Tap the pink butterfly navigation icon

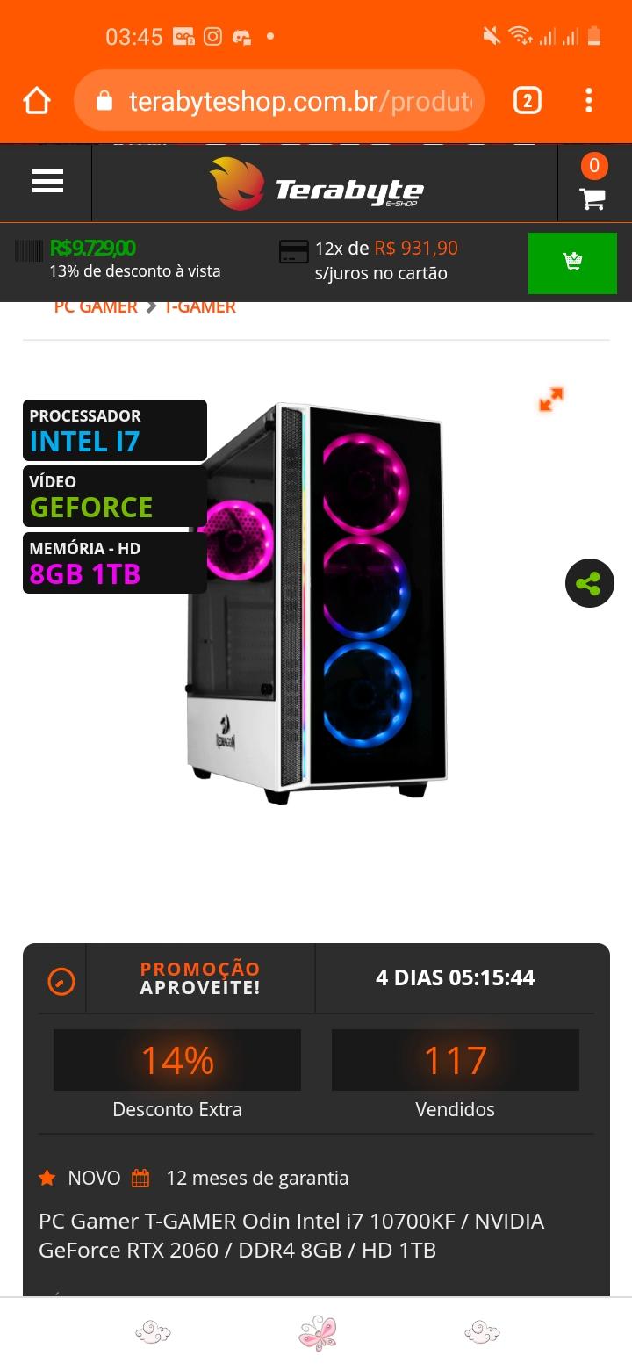point(317,1333)
